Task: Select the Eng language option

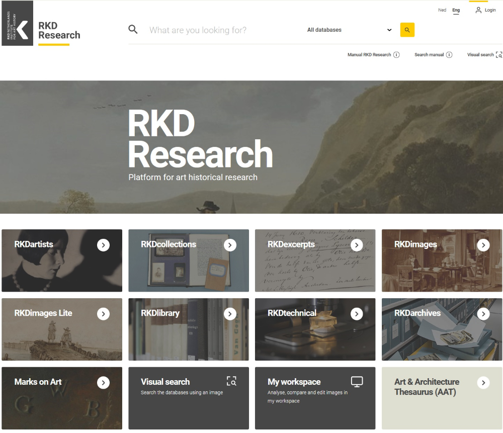Action: tap(456, 10)
